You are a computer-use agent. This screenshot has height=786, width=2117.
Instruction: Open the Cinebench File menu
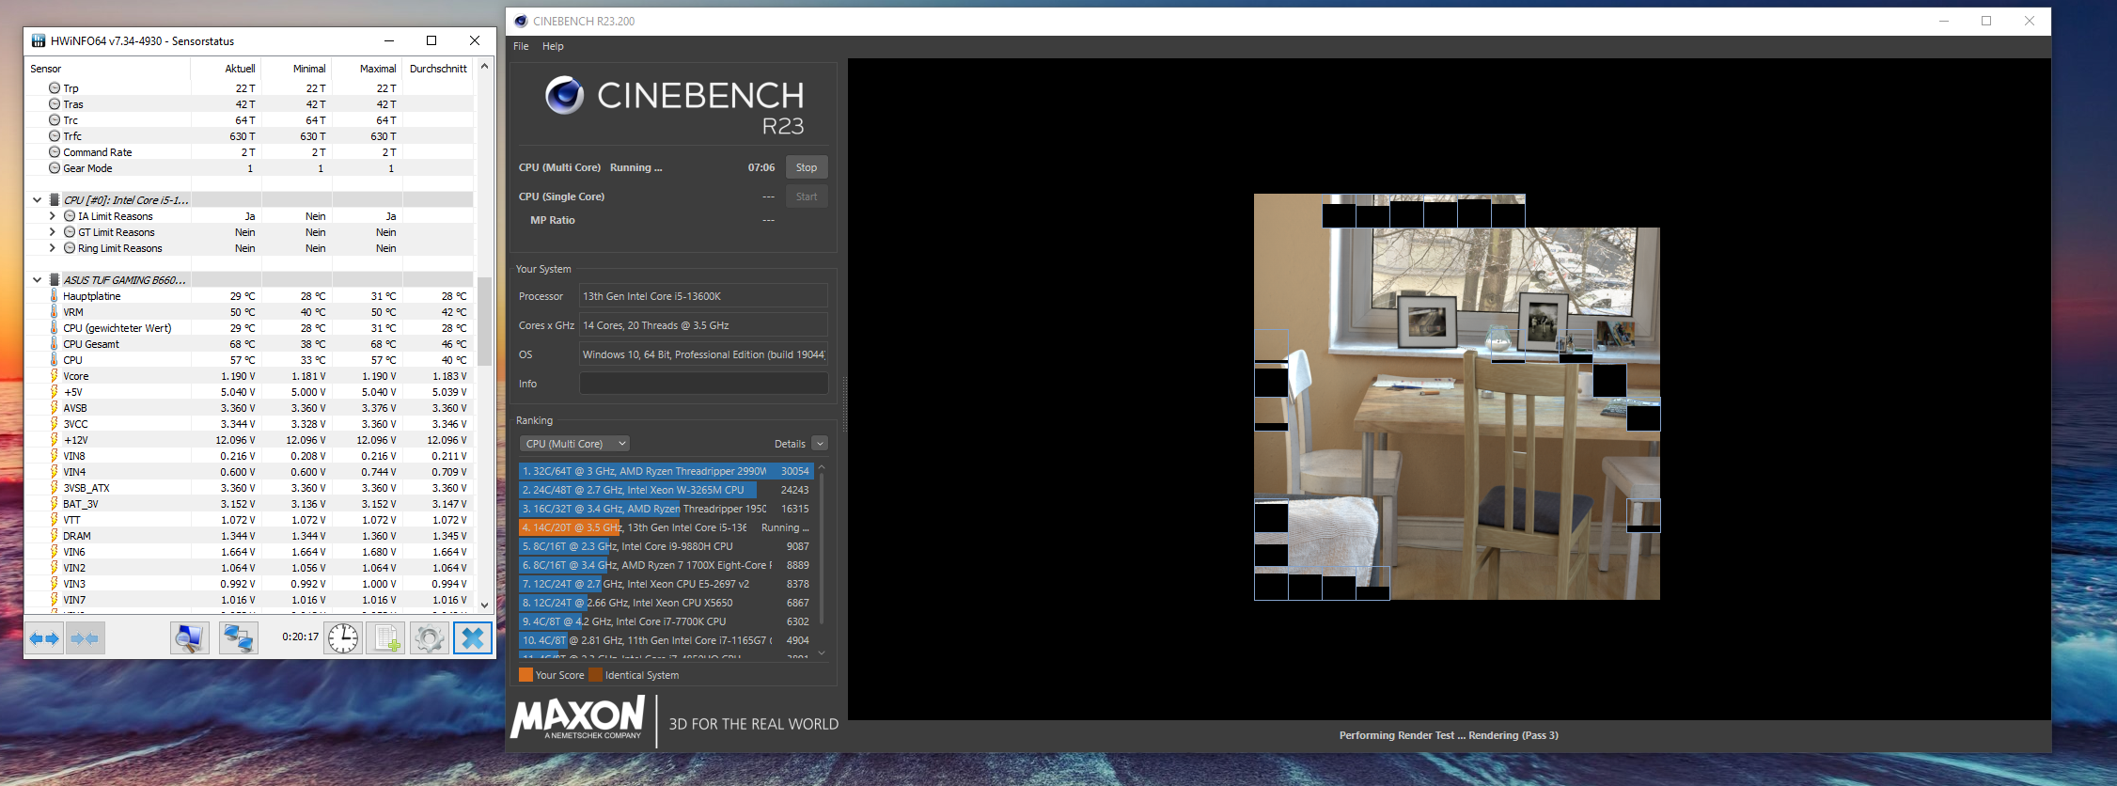521,46
